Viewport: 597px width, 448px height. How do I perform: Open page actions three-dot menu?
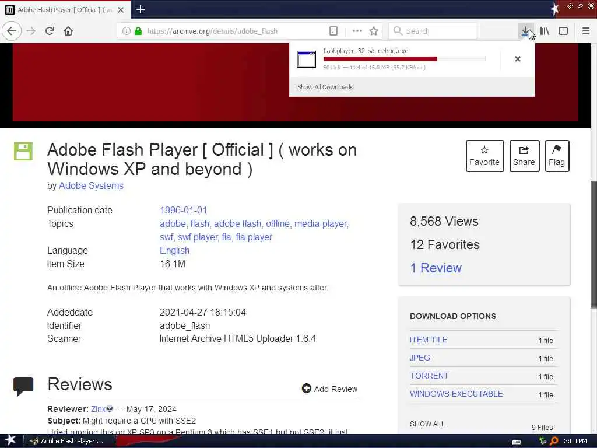click(357, 31)
